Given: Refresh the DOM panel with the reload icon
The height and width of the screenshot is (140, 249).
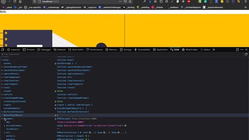Looking at the screenshot, I should [246, 54].
